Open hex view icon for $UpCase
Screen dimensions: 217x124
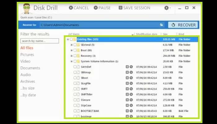coord(127,105)
